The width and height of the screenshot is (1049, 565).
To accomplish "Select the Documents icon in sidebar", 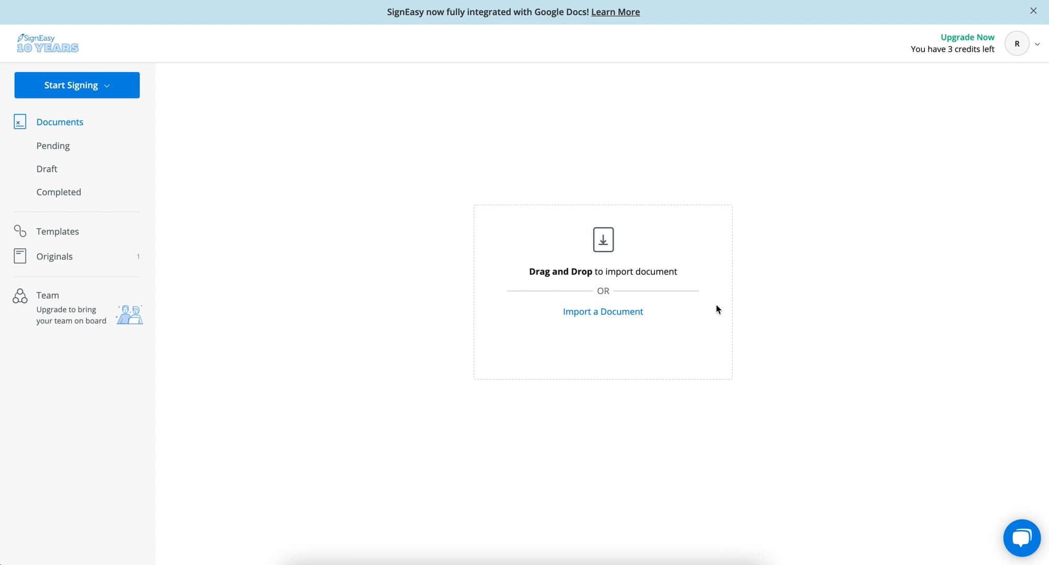I will point(19,121).
